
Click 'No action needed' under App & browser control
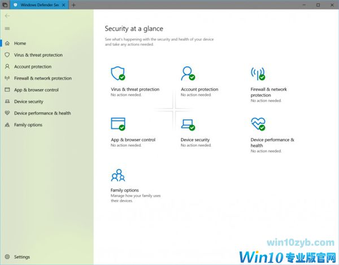pos(126,145)
